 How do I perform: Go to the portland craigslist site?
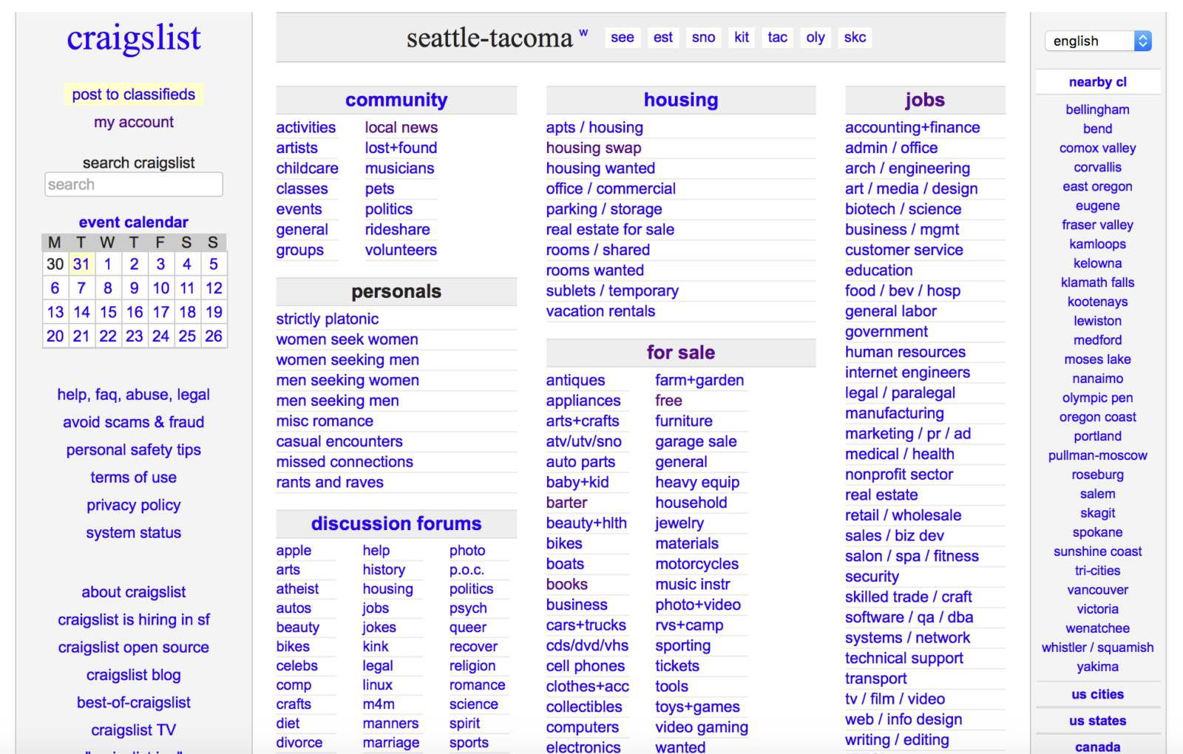1098,436
